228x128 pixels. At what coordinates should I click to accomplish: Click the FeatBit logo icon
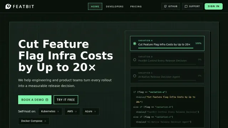coord(8,6)
